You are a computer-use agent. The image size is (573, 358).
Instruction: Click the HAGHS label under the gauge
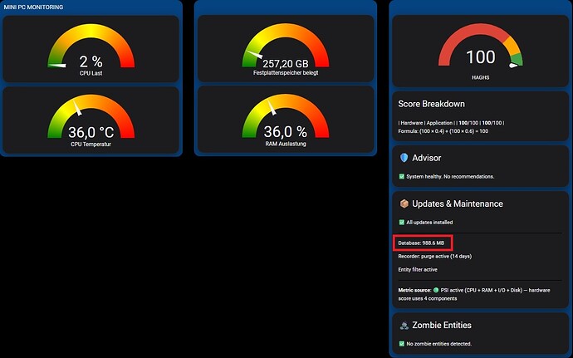[x=480, y=77]
